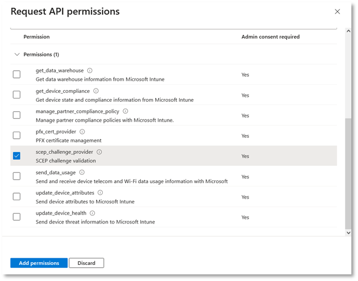Screen dimensions: 358x281
Task: Click info icon beside get_device_compliance
Action: pos(96,91)
